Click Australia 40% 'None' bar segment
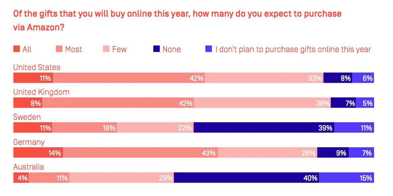The image size is (393, 196). 246,178
